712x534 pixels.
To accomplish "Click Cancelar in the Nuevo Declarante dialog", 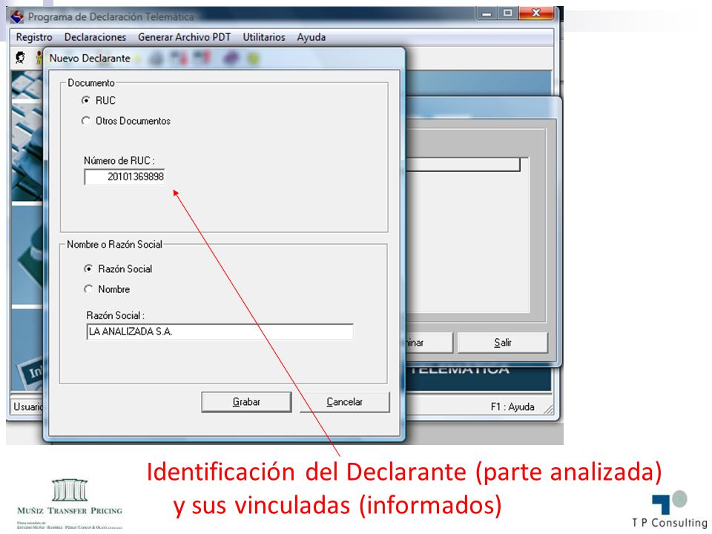I will coord(345,402).
